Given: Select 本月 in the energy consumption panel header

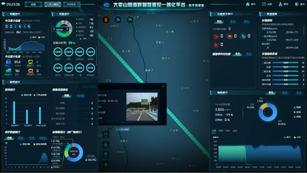Looking at the screenshot, I should (285, 93).
